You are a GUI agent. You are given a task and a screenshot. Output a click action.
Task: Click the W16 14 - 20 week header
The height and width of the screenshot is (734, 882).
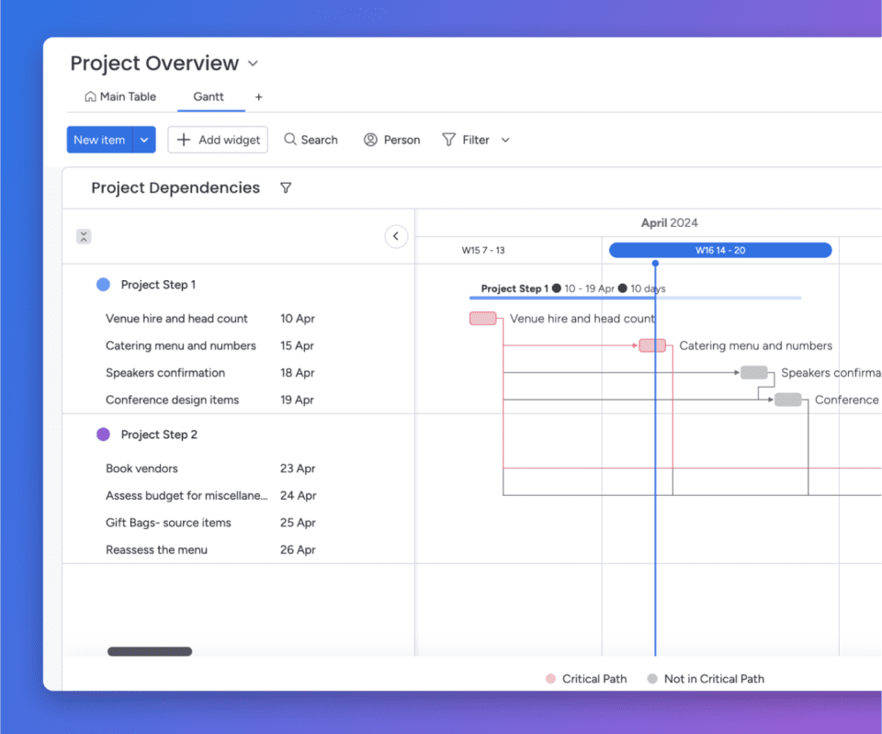[x=720, y=250]
